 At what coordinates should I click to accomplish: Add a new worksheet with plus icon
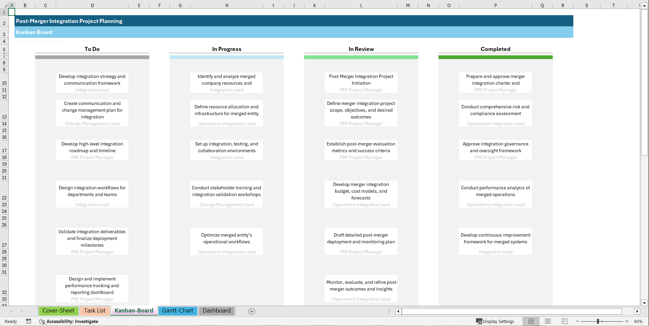(x=251, y=311)
